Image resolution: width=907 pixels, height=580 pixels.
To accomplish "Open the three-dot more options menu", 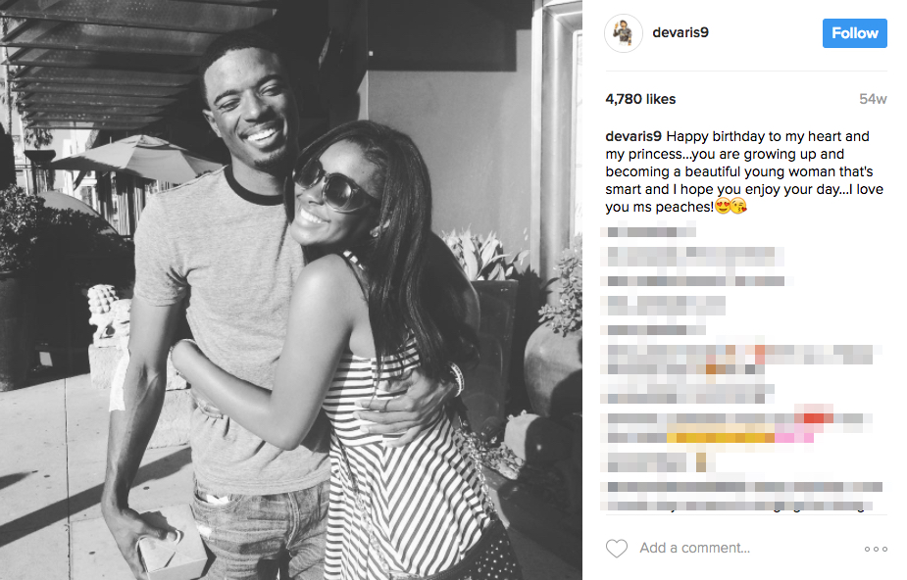I will point(876,549).
